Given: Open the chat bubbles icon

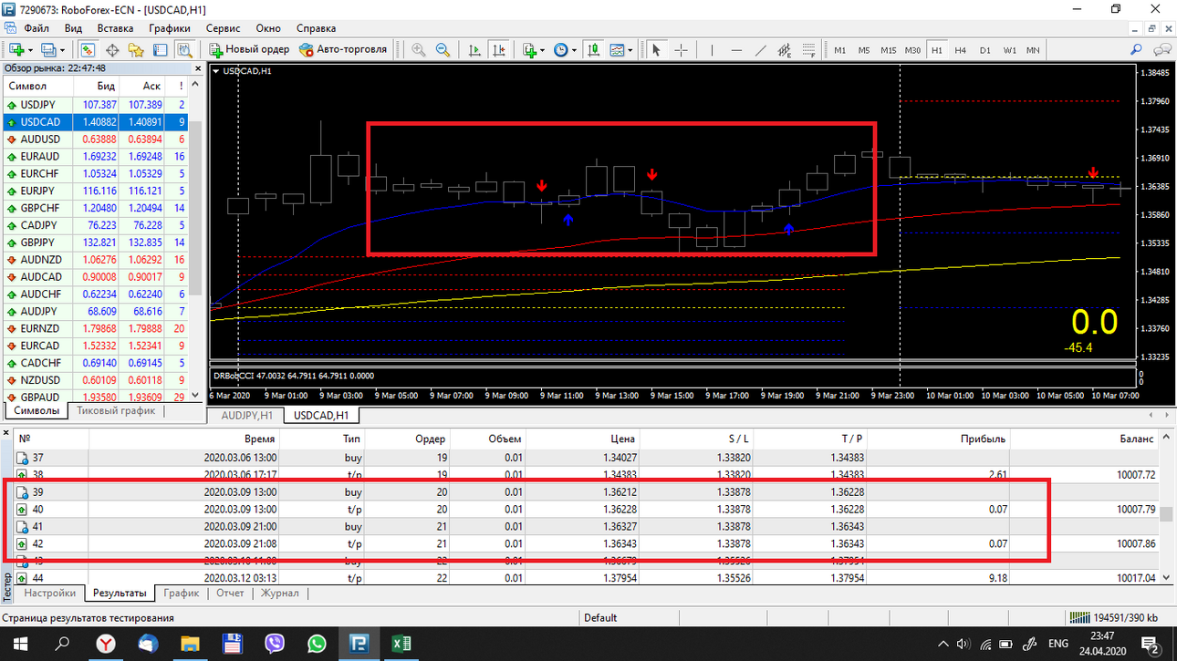Looking at the screenshot, I should [1161, 49].
